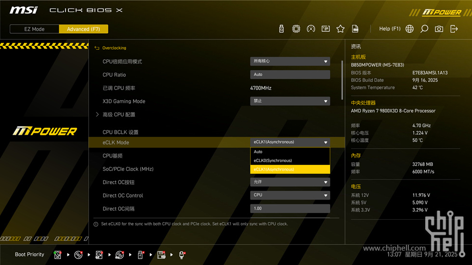Image resolution: width=472 pixels, height=265 pixels.
Task: Click the 32768 MB memory capacity value
Action: coord(423,164)
